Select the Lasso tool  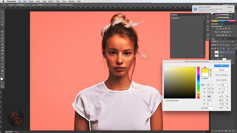2,18
